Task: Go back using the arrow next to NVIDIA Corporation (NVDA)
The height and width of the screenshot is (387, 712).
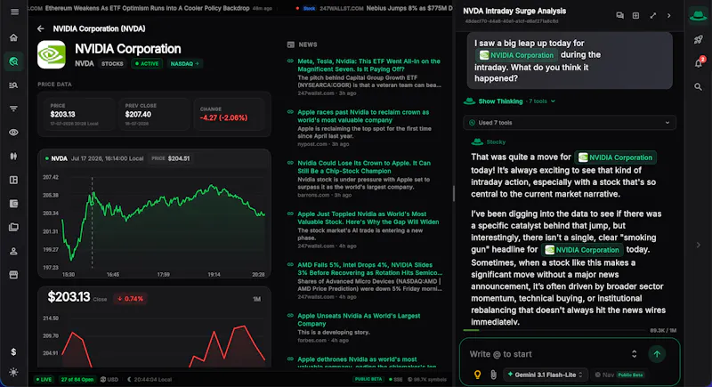Action: coord(41,28)
